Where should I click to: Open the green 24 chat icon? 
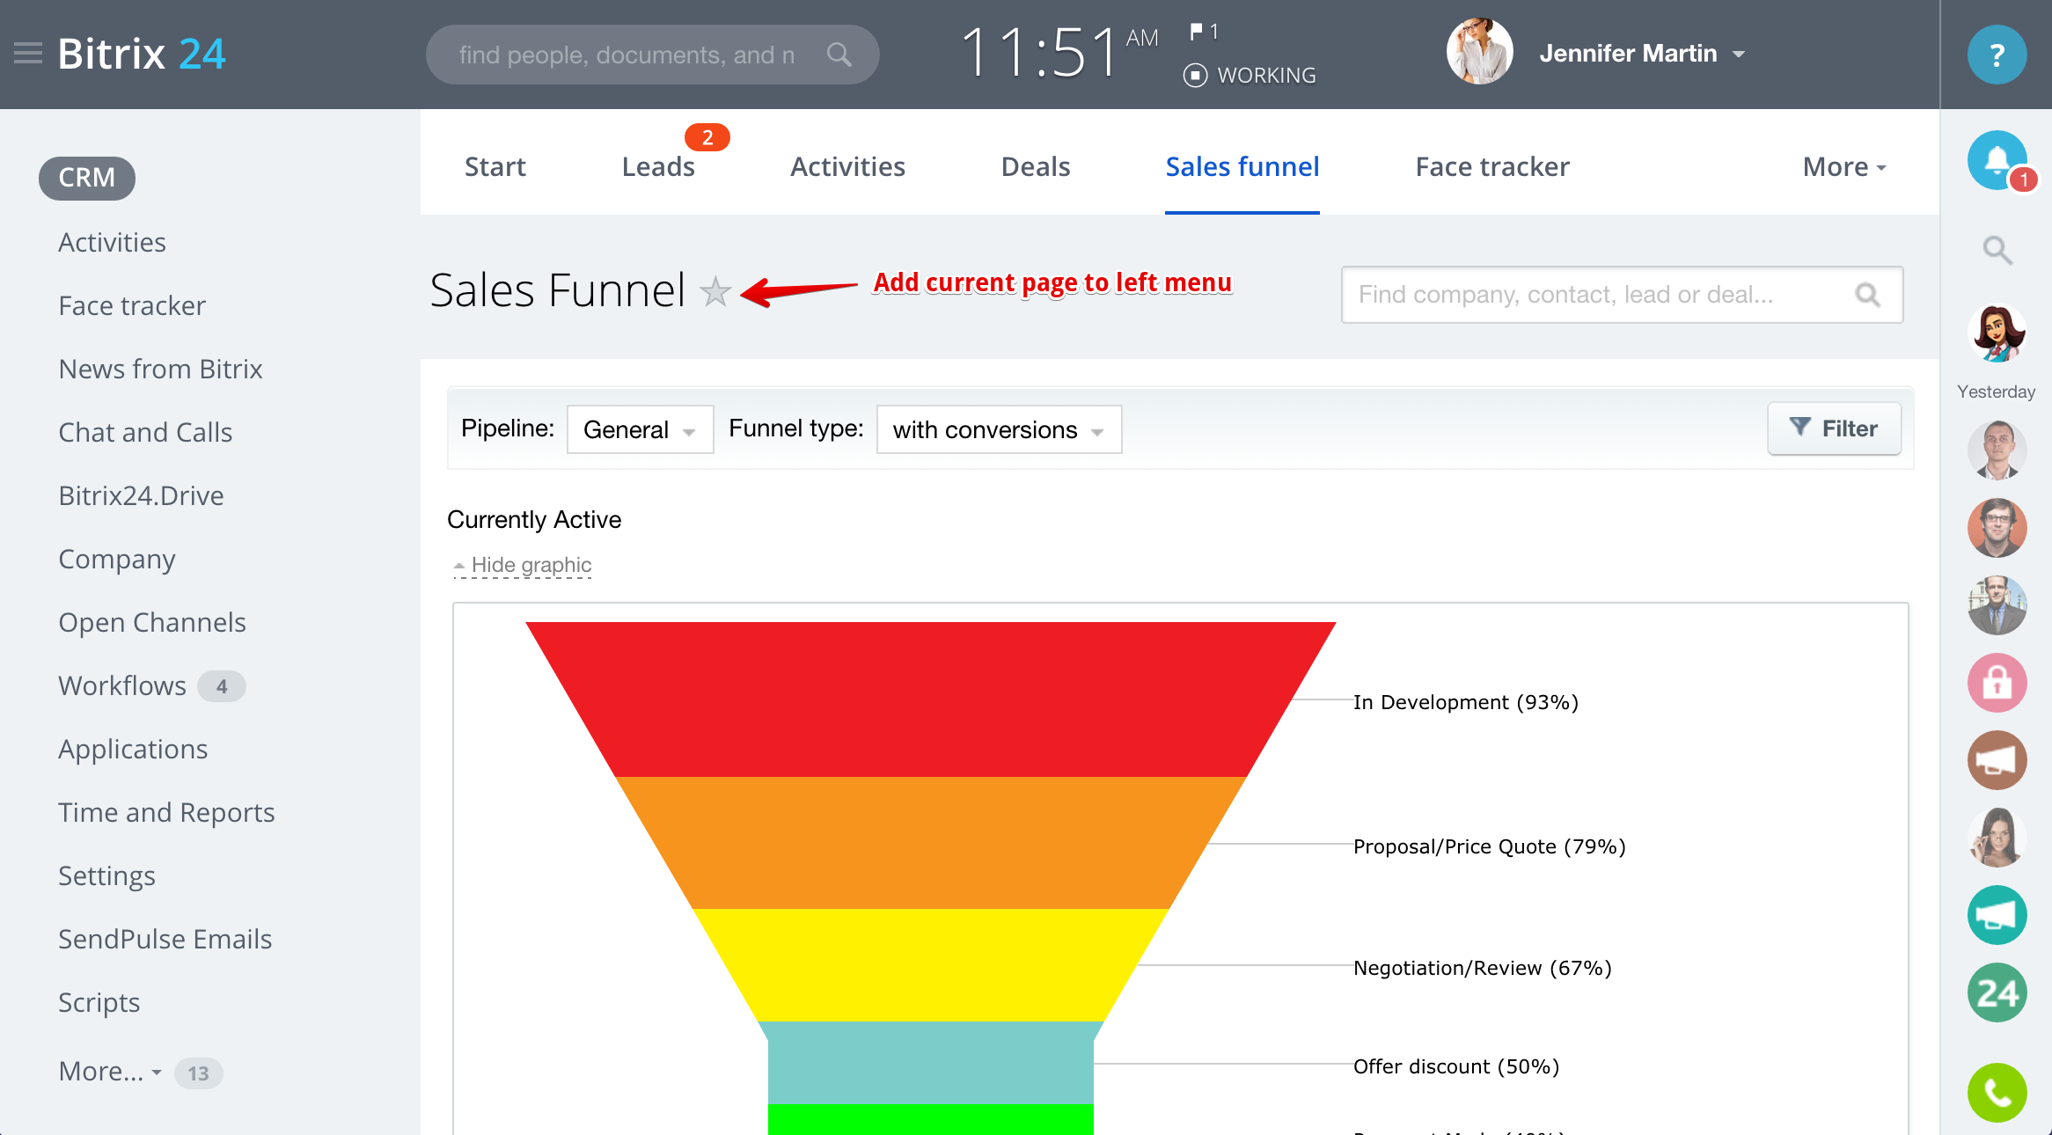[x=1997, y=992]
